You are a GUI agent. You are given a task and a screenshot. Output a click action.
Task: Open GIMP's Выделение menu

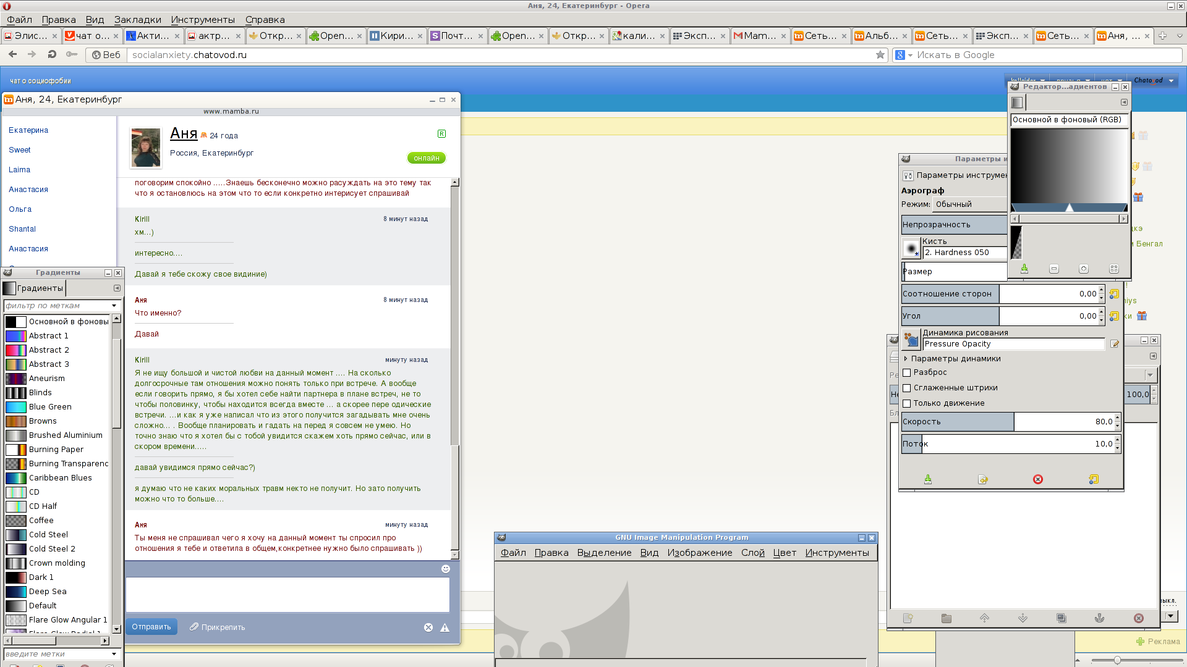pos(604,553)
